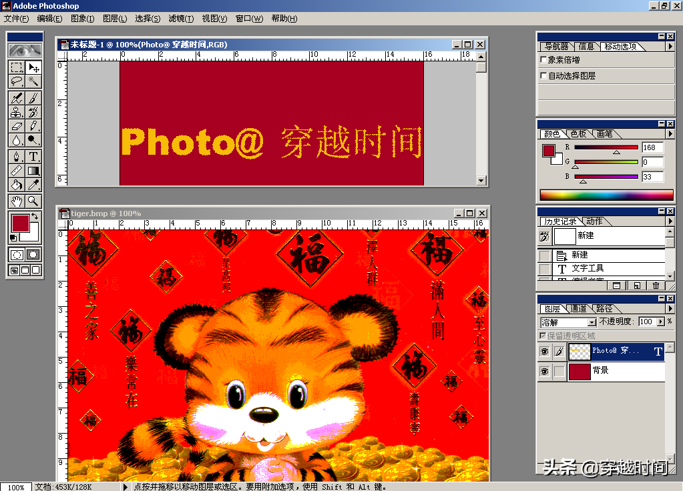Expand the opacity slider arrow next to 100
The width and height of the screenshot is (683, 491).
click(x=660, y=322)
